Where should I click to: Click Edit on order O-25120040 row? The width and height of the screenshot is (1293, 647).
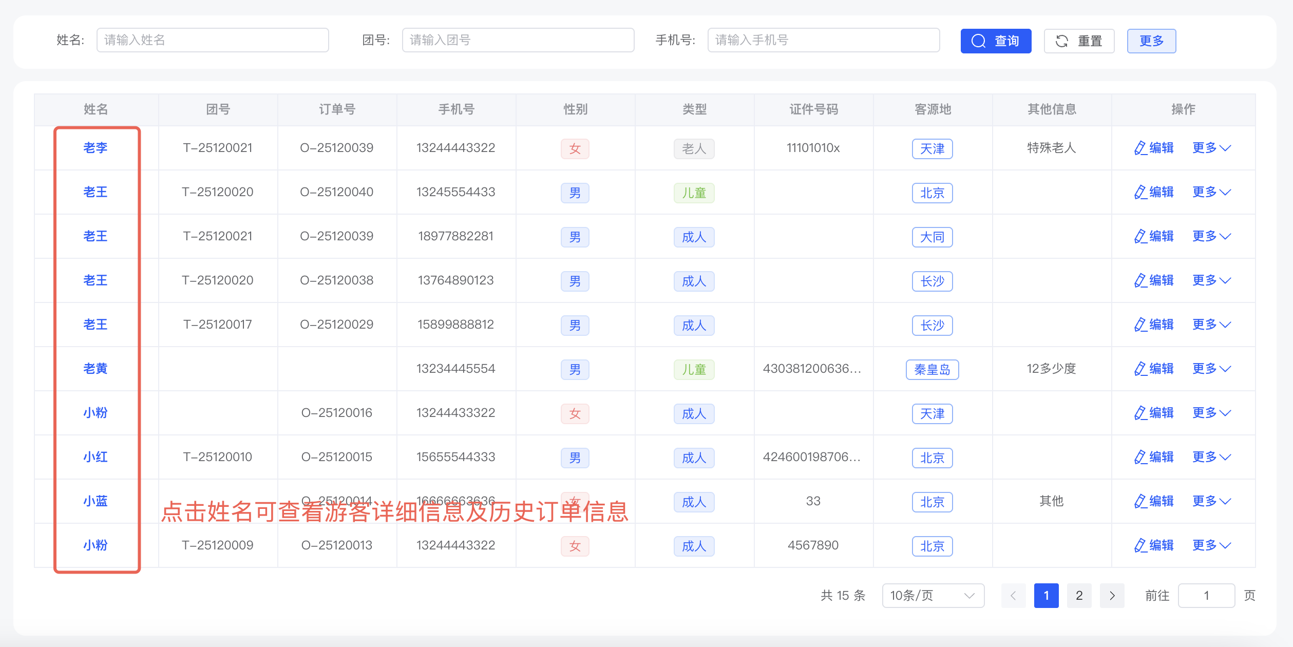pos(1153,192)
